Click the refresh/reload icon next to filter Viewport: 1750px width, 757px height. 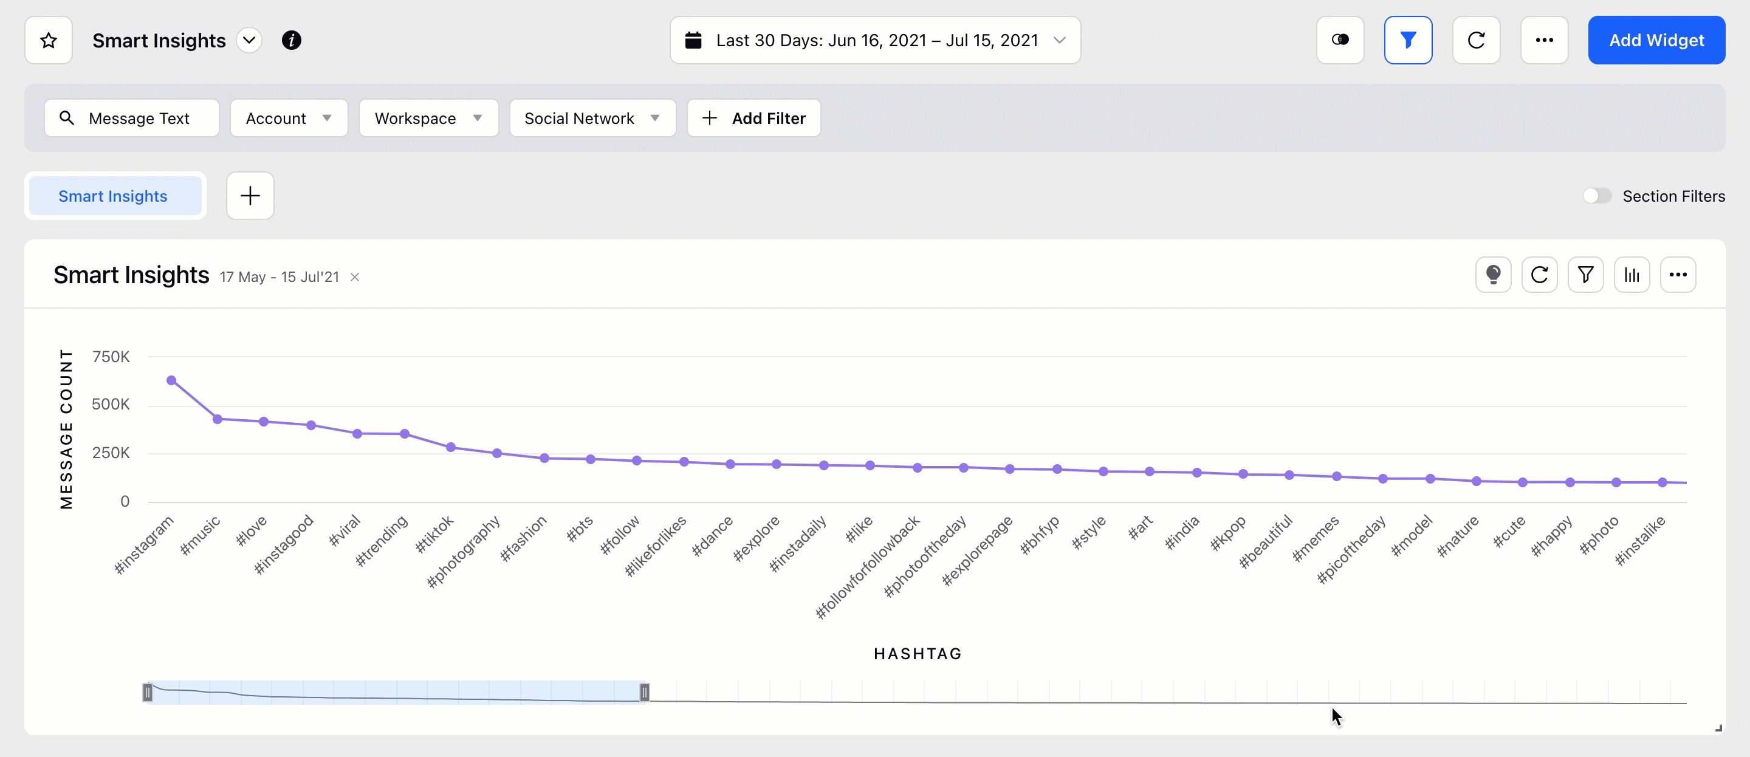click(1475, 40)
